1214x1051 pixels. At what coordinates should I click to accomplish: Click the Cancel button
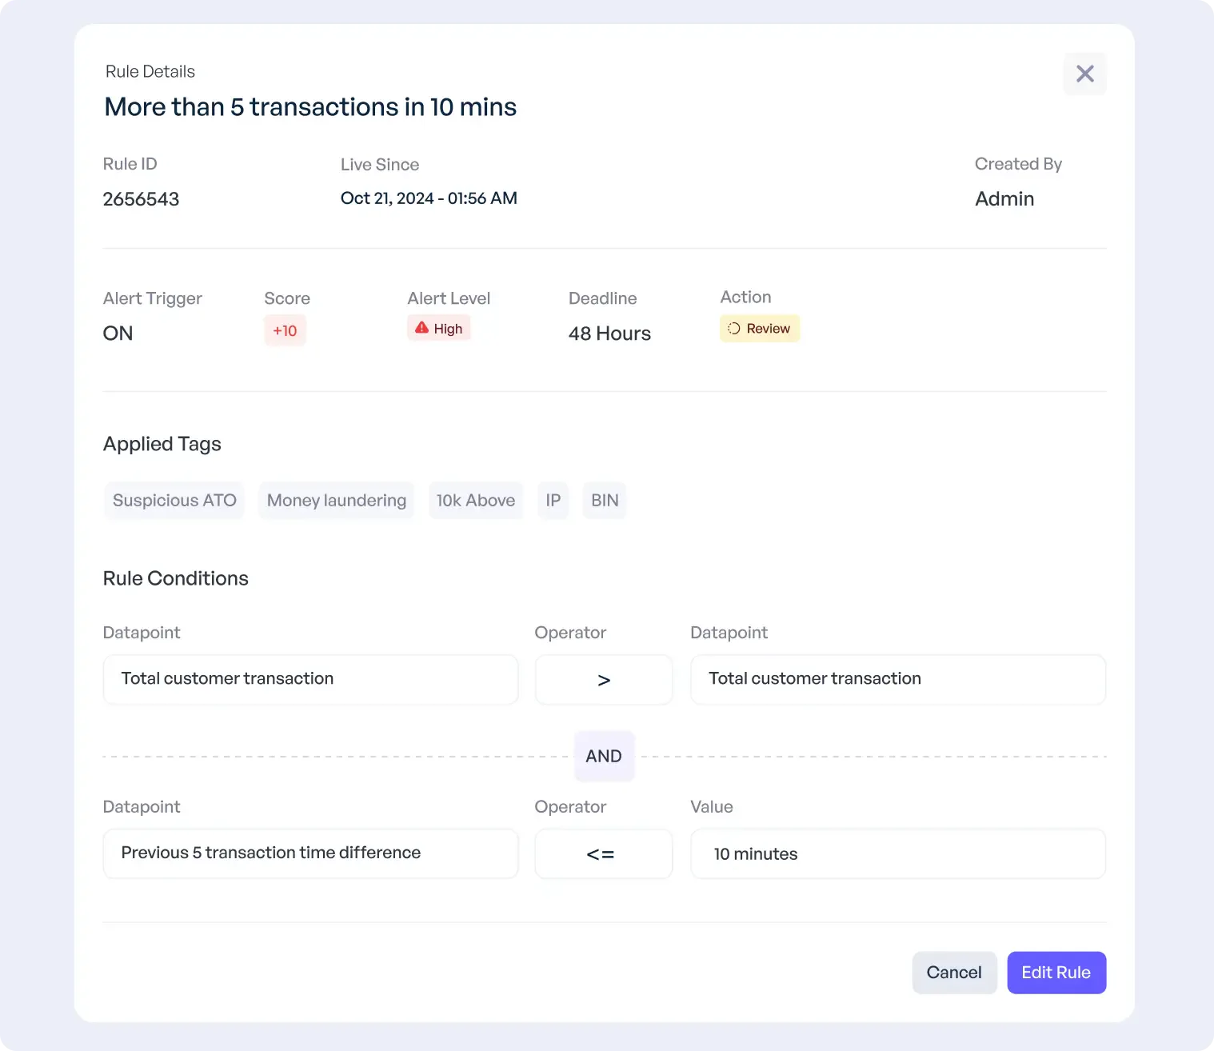pyautogui.click(x=954, y=973)
